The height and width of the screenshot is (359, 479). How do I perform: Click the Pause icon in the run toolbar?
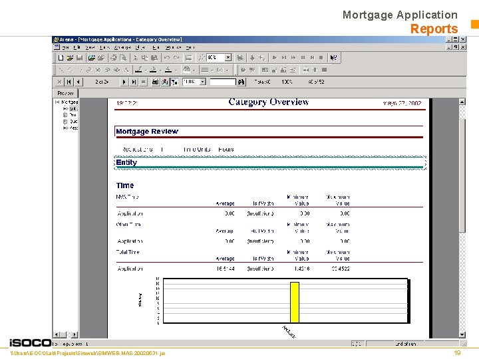(x=303, y=57)
